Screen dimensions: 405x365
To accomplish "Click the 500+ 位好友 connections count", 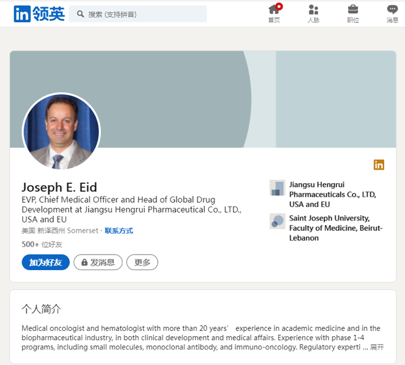I will click(42, 245).
